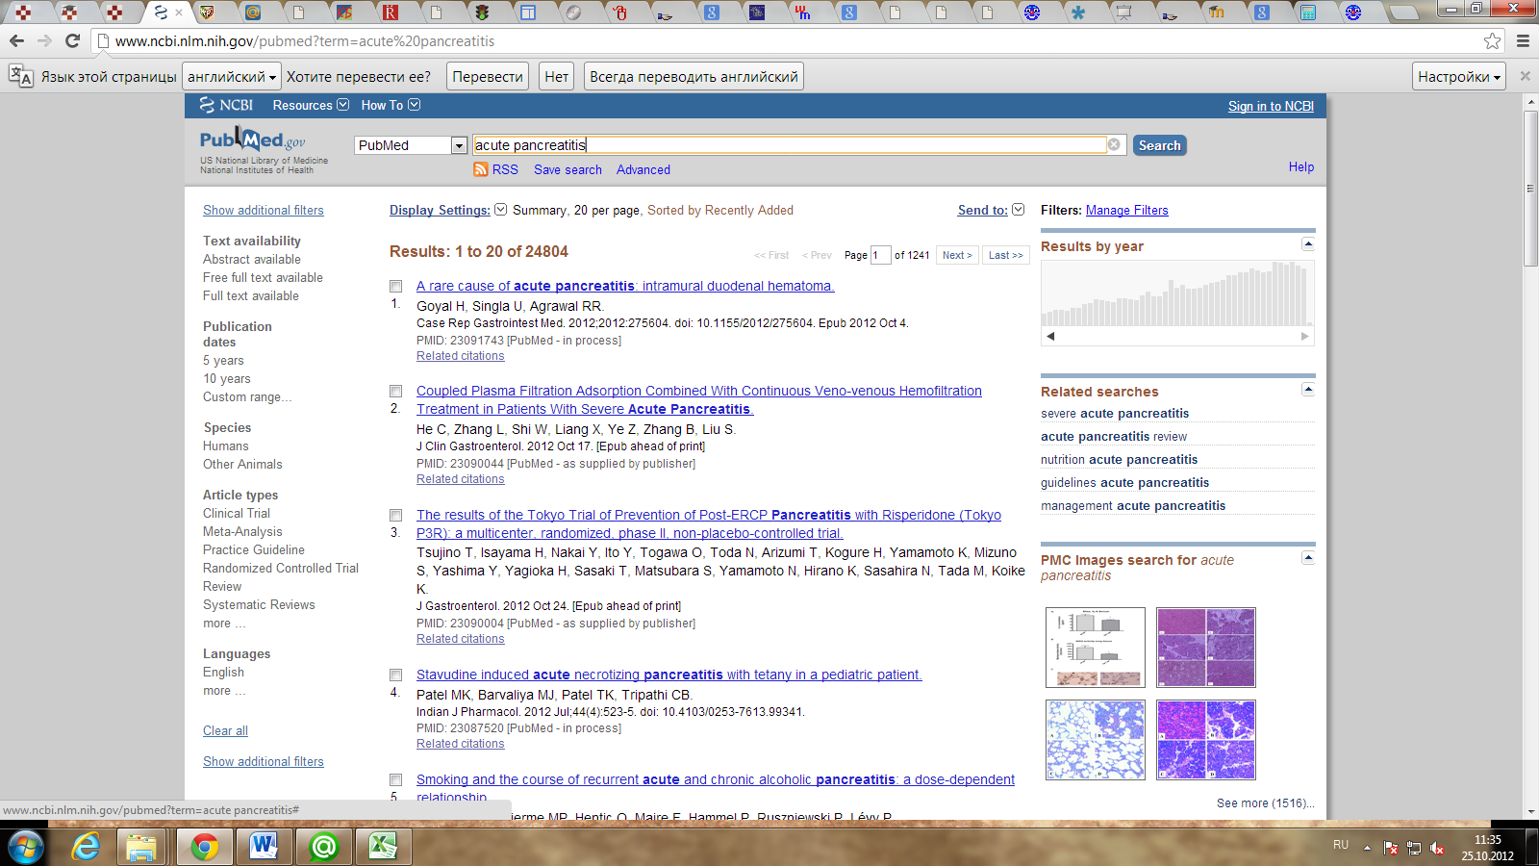1539x866 pixels.
Task: Tick checkbox for result 1 duodenal hematoma
Action: click(x=395, y=286)
